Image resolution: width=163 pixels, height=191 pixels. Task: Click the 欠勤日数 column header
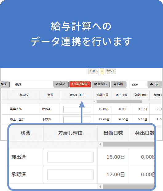pos(140,95)
